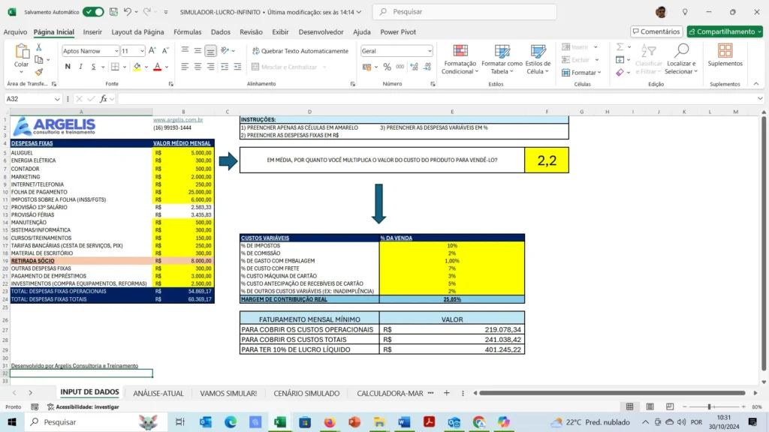769x432 pixels.
Task: Open Formatação Condicional menu
Action: pyautogui.click(x=460, y=59)
